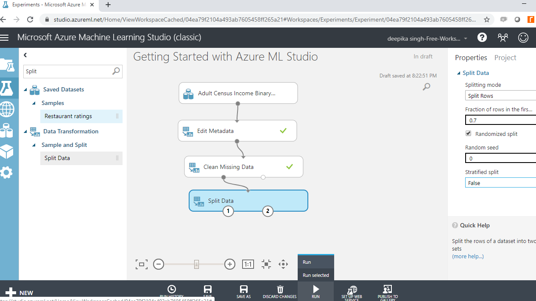Click the Save disk icon
This screenshot has width=536, height=301.
(208, 289)
